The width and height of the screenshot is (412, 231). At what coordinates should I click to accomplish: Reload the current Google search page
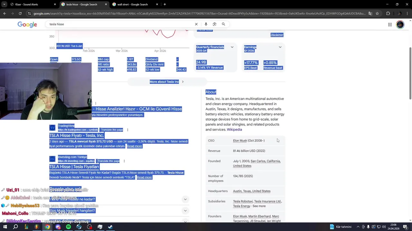click(20, 13)
